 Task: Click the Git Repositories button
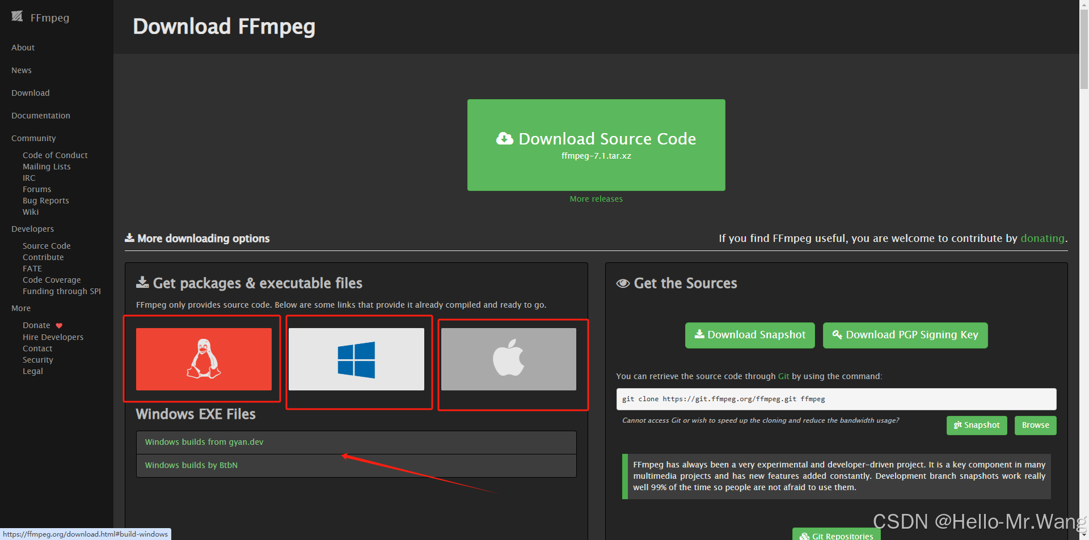point(837,535)
